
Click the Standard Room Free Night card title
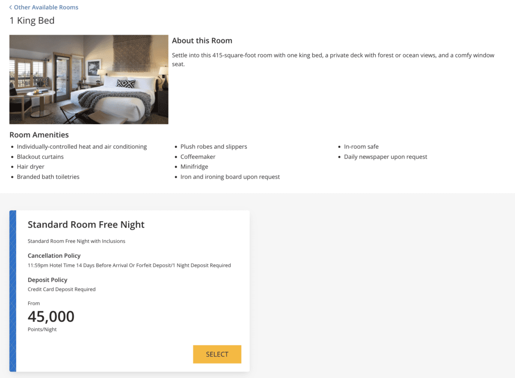pyautogui.click(x=86, y=225)
